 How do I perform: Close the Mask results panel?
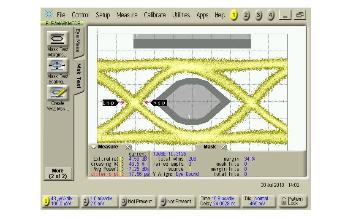pos(223,147)
